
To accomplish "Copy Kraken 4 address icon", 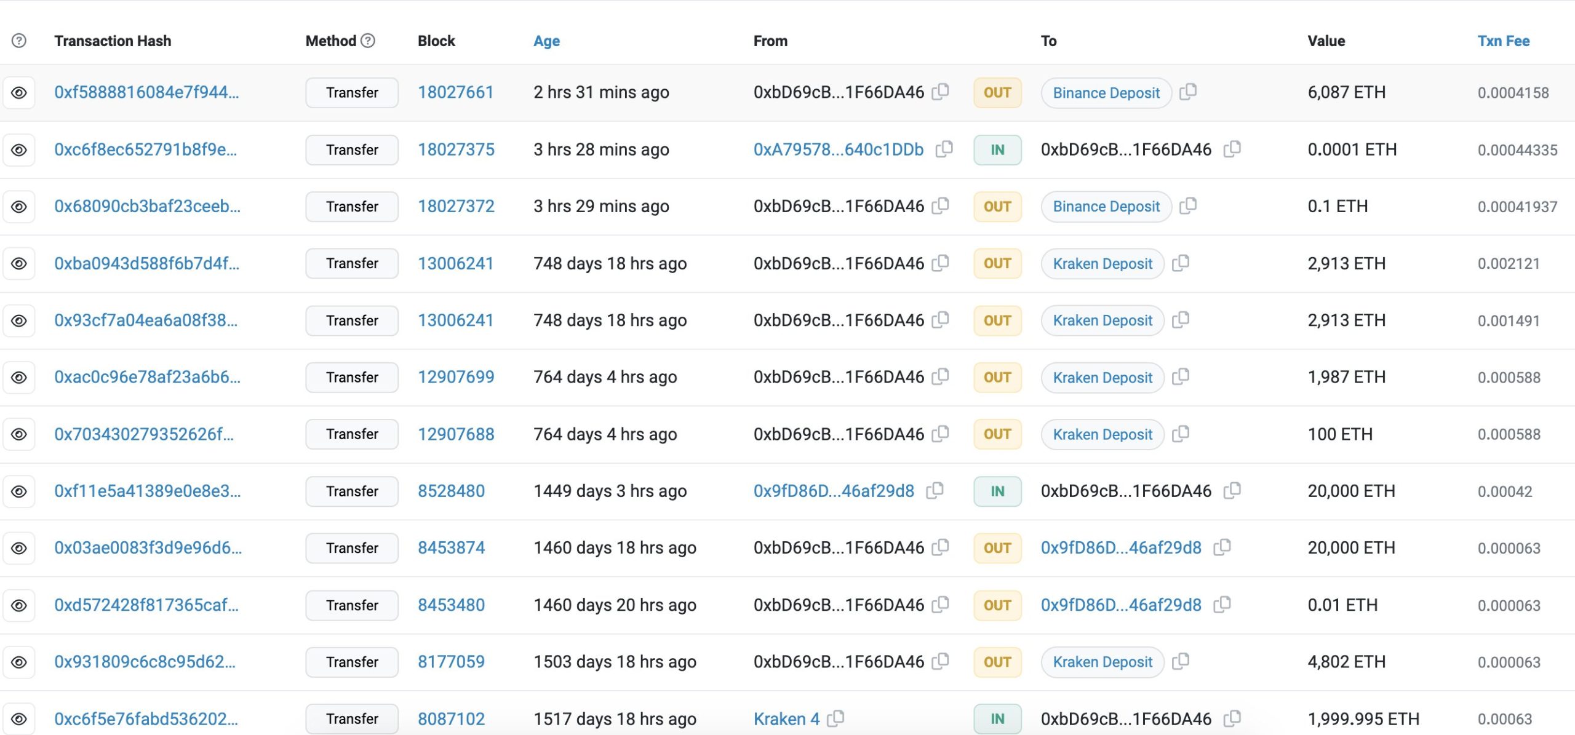I will pyautogui.click(x=835, y=718).
